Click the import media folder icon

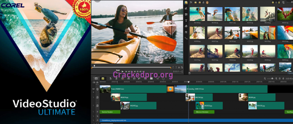[x=191, y=2]
